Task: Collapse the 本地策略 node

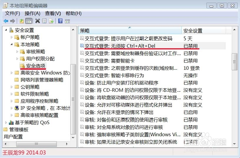Action: (x=12, y=44)
